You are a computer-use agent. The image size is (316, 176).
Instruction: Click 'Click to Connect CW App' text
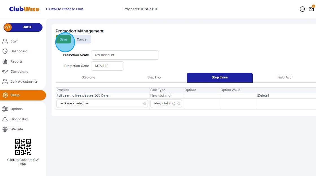pyautogui.click(x=23, y=162)
